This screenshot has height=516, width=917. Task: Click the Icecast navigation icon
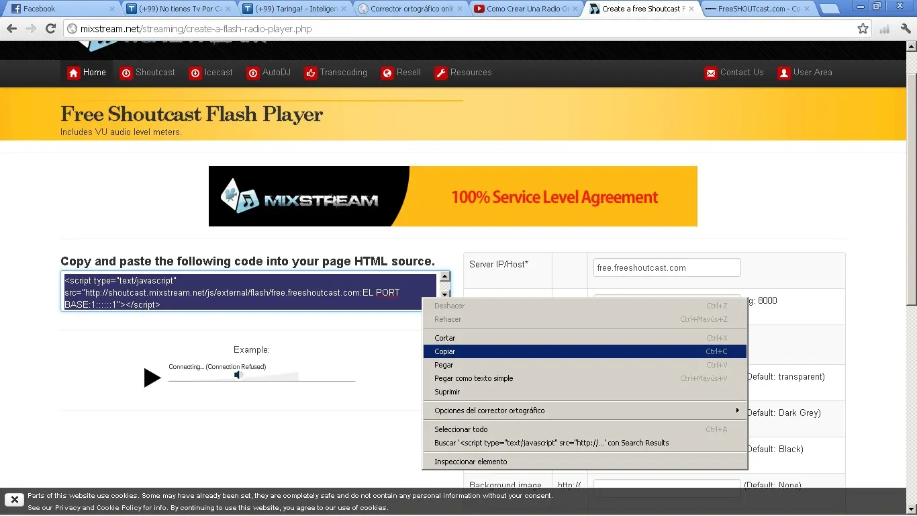pyautogui.click(x=195, y=73)
